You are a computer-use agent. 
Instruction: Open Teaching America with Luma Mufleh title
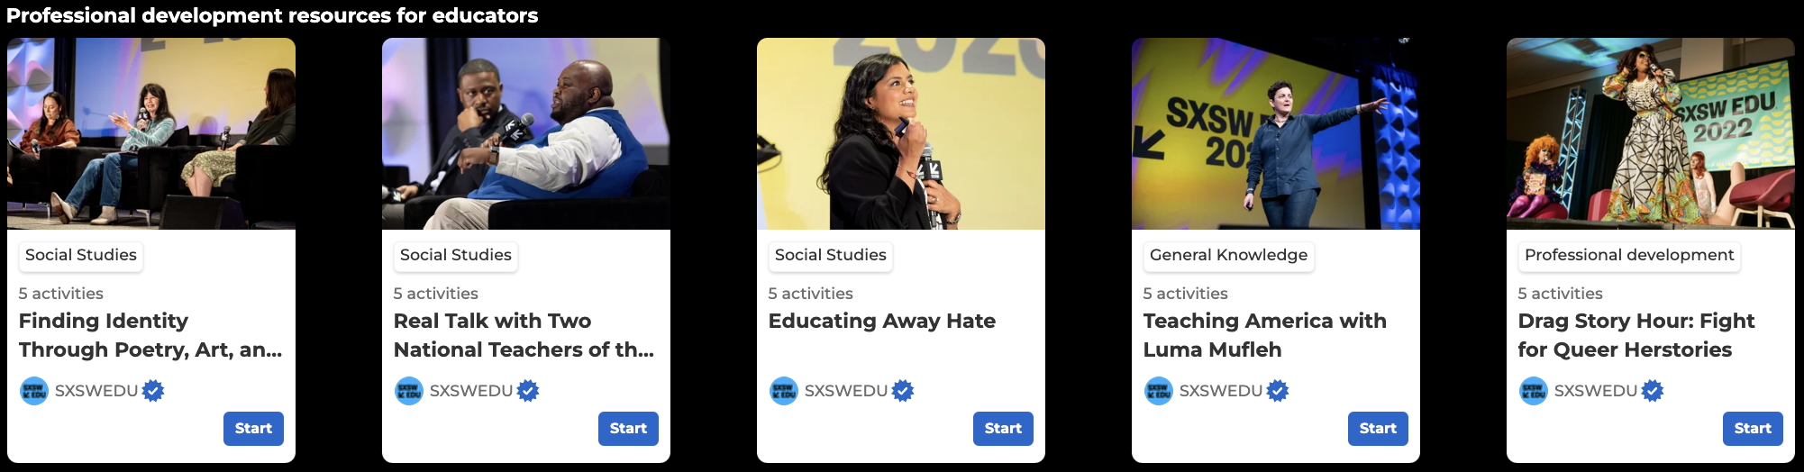[1264, 335]
